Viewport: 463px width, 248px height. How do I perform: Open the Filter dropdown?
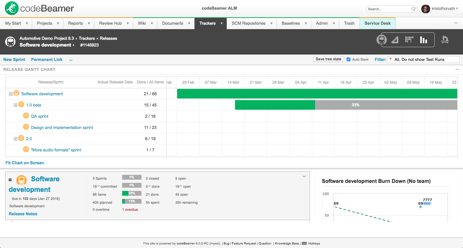[x=424, y=59]
